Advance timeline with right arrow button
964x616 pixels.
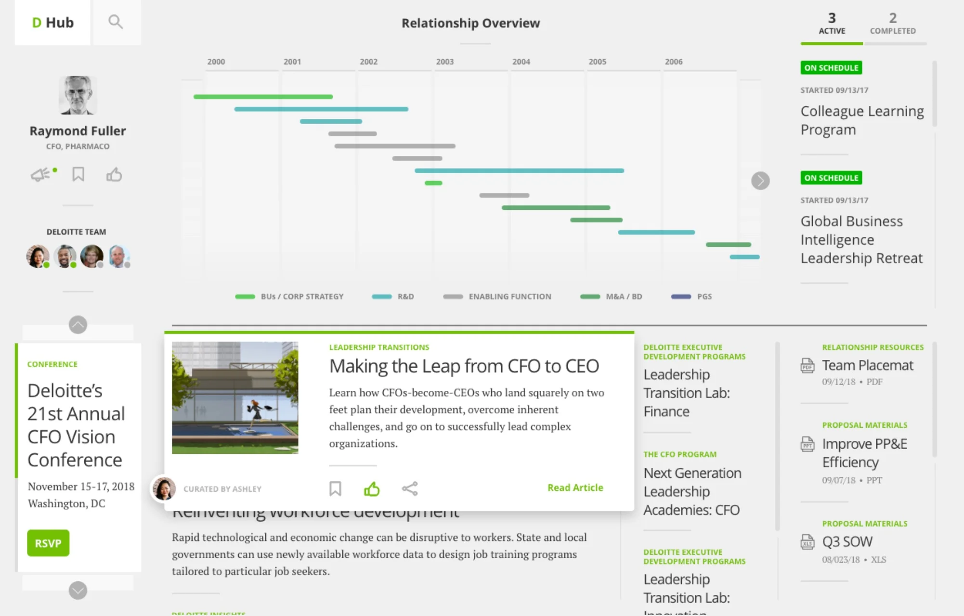pos(760,181)
